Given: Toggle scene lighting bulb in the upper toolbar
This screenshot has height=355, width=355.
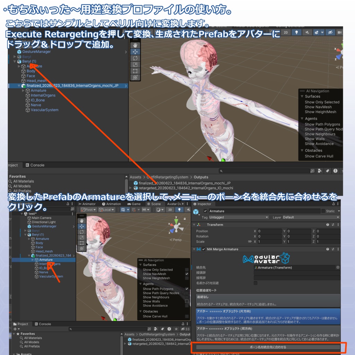Looking at the screenshot, I should click(296, 32).
